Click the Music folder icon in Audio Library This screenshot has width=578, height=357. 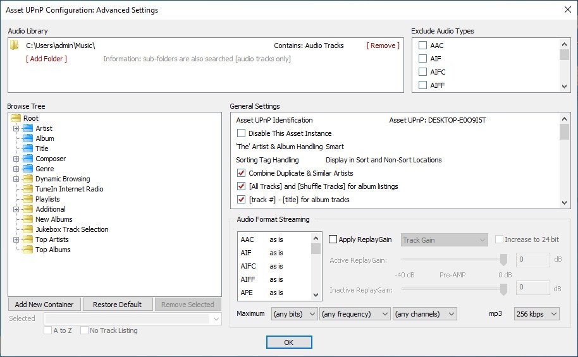15,45
